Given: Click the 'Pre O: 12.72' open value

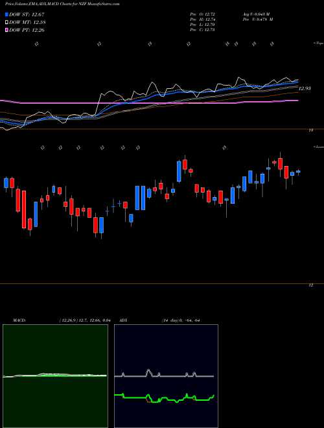Looking at the screenshot, I should pos(203,14).
